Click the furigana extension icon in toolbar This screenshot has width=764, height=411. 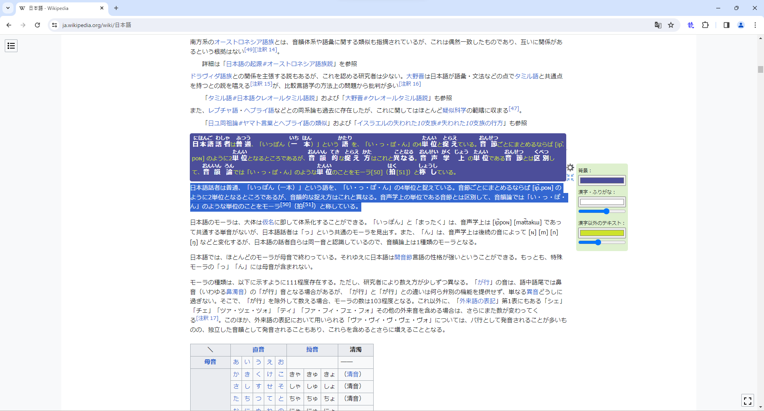pyautogui.click(x=691, y=25)
